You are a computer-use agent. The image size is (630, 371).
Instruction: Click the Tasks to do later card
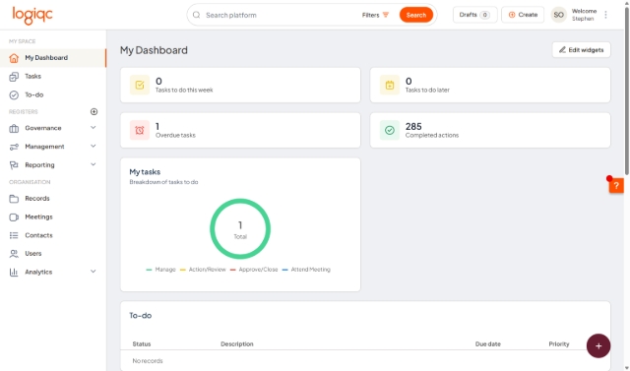pos(490,85)
